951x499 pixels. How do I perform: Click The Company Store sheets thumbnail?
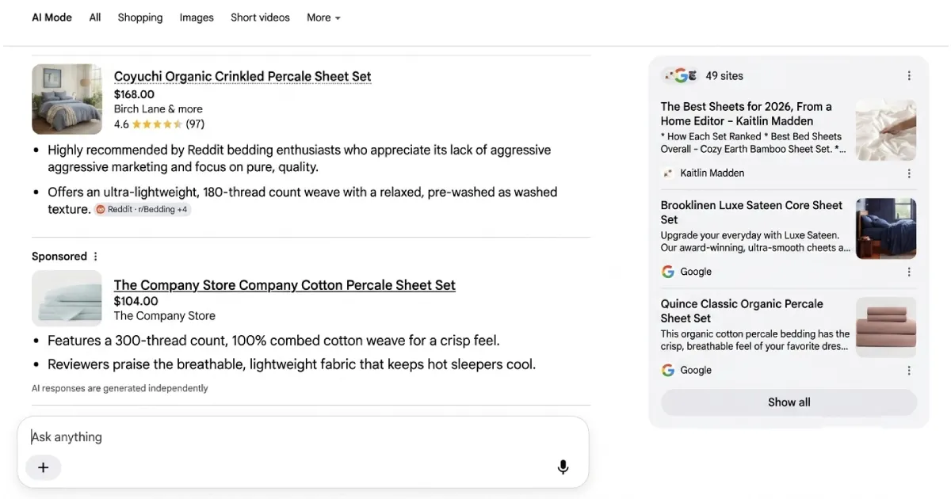67,299
